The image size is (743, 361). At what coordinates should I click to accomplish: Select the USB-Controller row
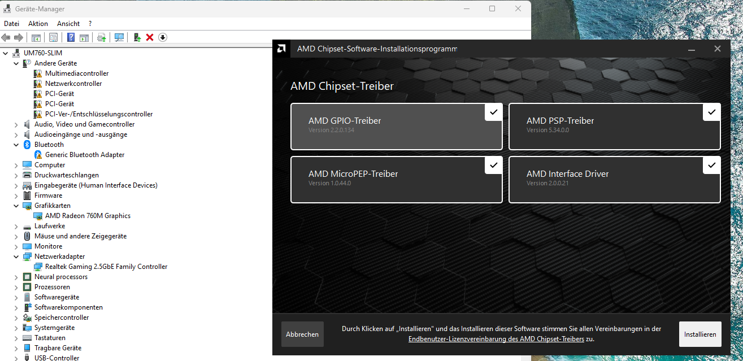coord(57,358)
